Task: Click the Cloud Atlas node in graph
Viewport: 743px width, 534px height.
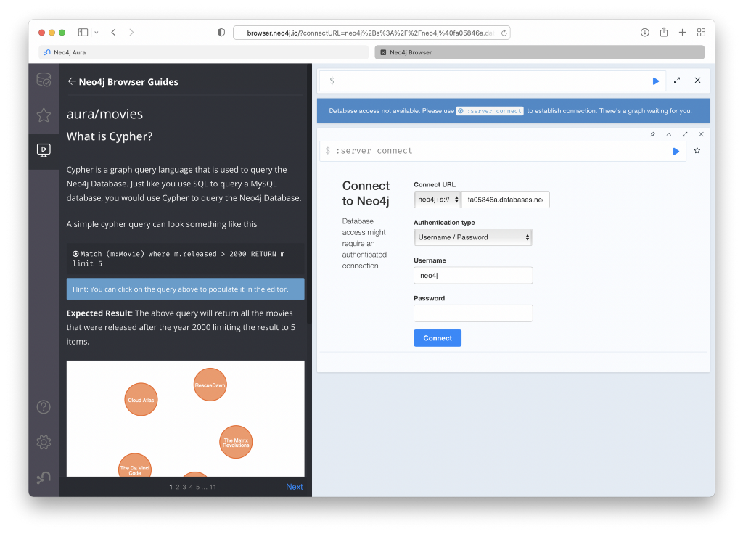Action: (141, 400)
